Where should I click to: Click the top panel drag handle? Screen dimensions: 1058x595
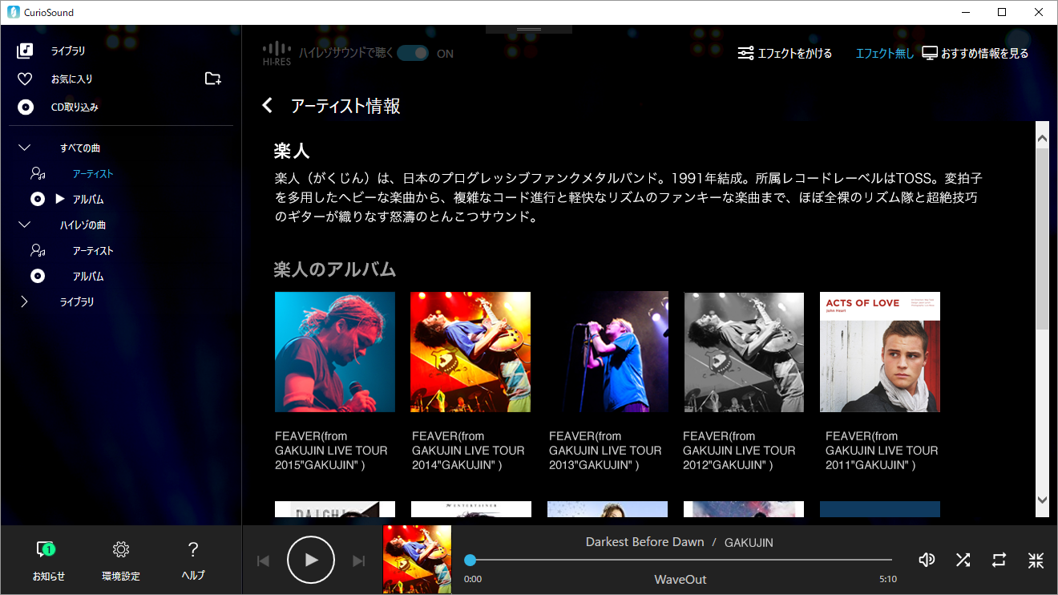coord(529,29)
